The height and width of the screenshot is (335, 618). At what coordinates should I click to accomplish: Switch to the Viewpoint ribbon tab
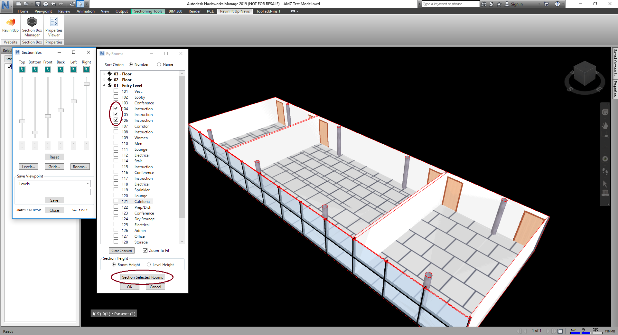click(x=43, y=11)
